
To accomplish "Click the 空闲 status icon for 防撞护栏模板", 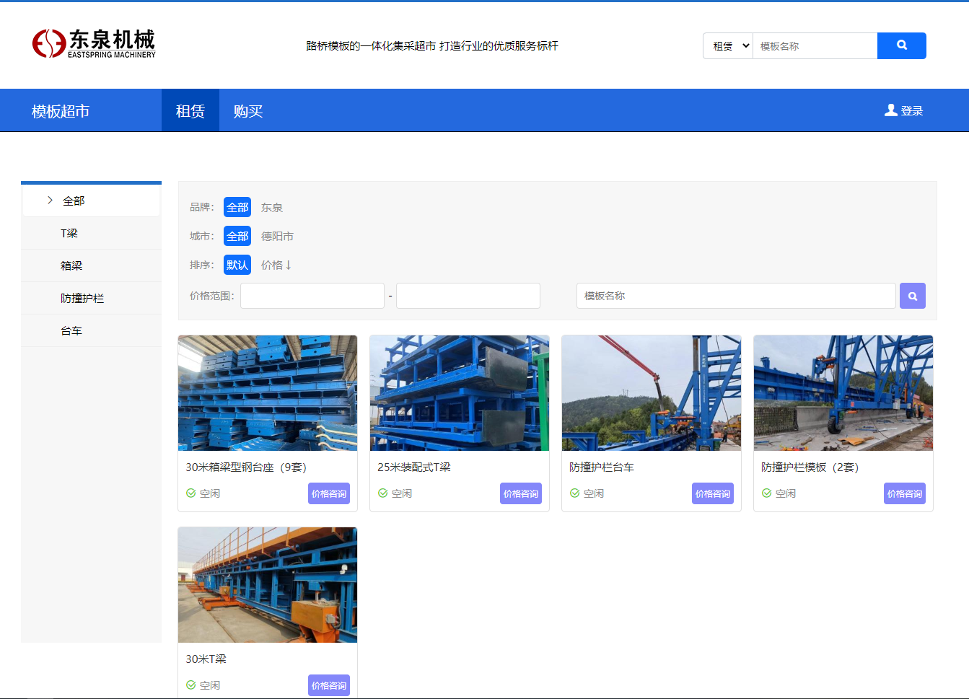I will pos(767,493).
